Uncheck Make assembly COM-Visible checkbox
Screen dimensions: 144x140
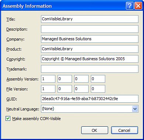point(8,119)
